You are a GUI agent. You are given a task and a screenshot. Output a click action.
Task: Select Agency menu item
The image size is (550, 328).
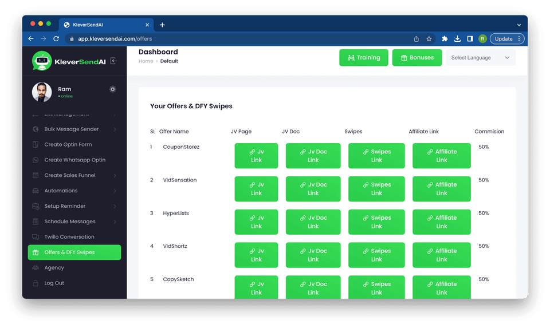pyautogui.click(x=74, y=268)
